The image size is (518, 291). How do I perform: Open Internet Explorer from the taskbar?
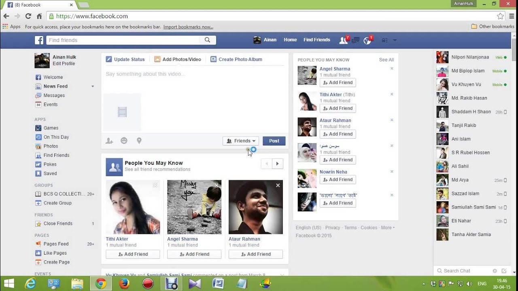[30, 284]
